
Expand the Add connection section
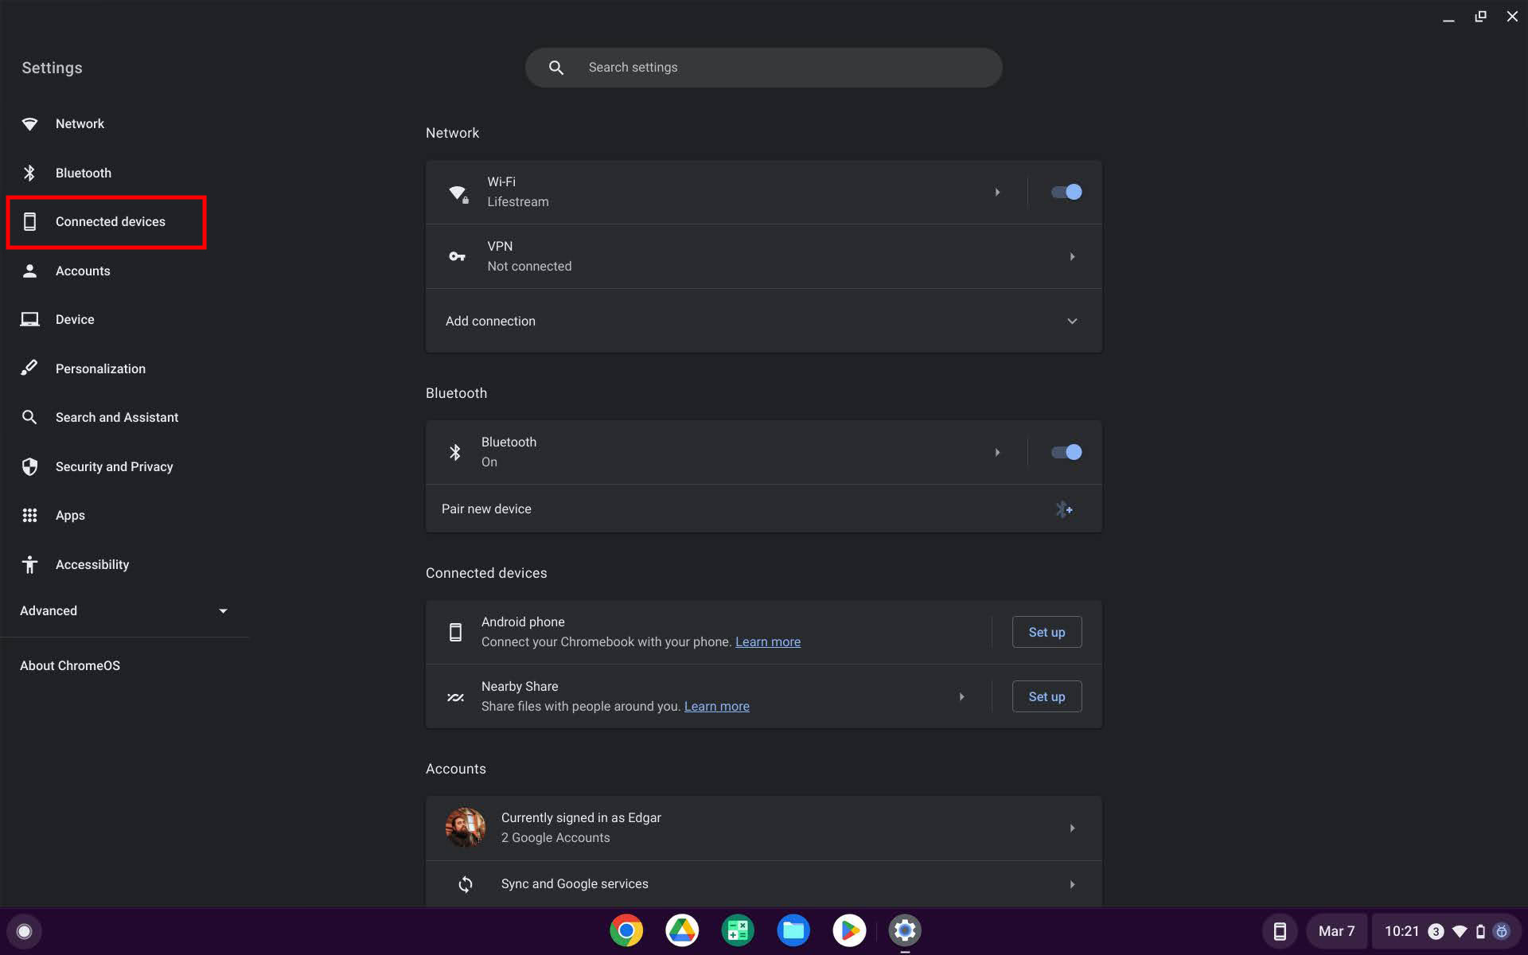1072,321
